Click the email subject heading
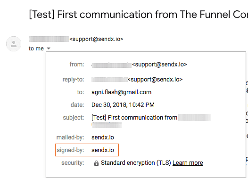Viewport: 248px width, 178px height. tap(139, 15)
